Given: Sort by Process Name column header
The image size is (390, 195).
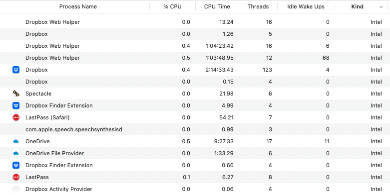Looking at the screenshot, I should (78, 6).
